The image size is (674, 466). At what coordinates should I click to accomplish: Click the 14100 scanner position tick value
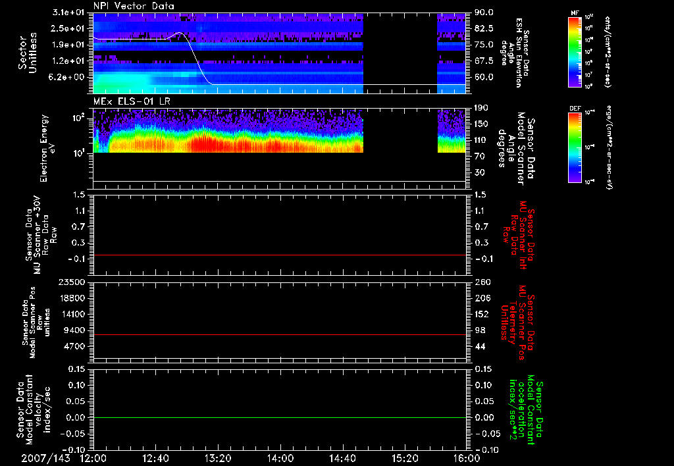(x=72, y=314)
